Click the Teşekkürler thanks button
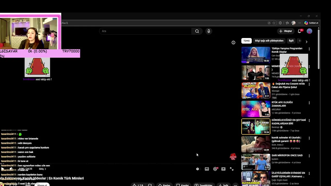This screenshot has height=186, width=331. pos(204,185)
